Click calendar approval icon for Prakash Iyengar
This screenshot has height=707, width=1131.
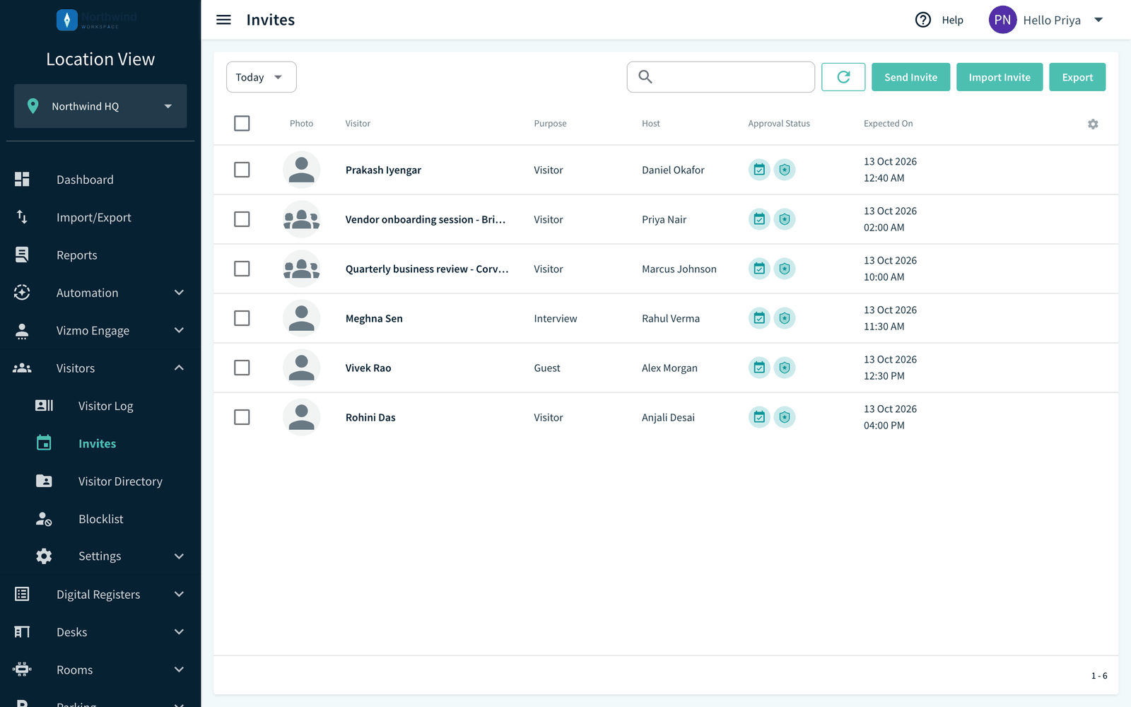tap(759, 170)
